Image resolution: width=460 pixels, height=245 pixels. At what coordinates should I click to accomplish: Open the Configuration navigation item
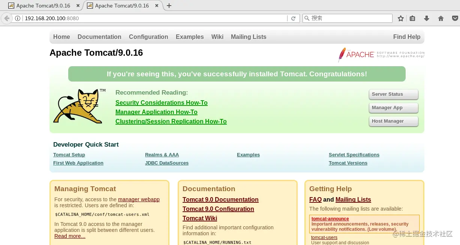click(148, 37)
